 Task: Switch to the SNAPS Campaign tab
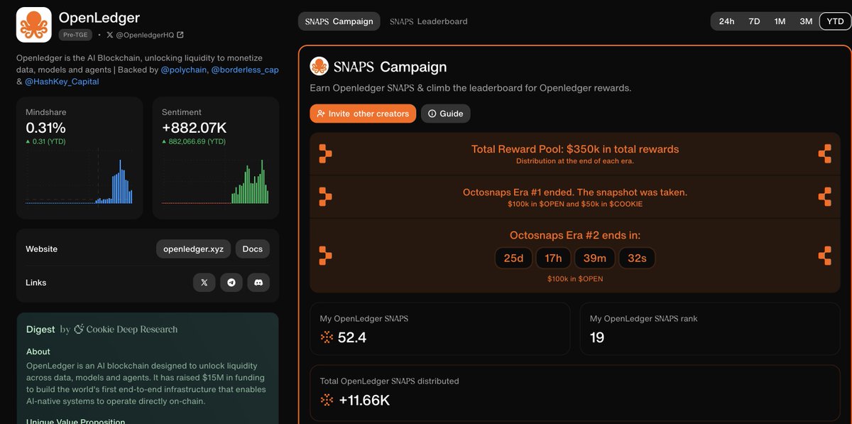pos(339,21)
